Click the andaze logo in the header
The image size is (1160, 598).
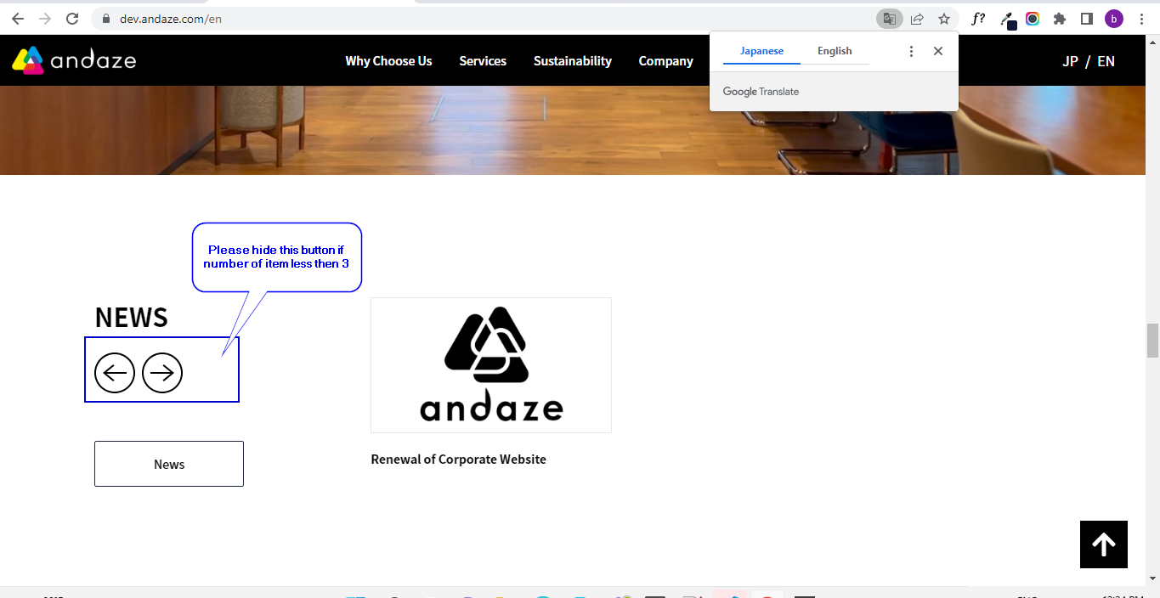click(x=73, y=59)
